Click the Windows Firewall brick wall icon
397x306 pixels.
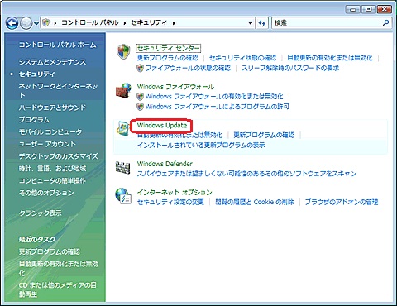[123, 90]
